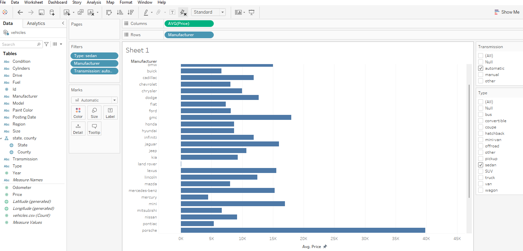This screenshot has height=251, width=523.
Task: Click the vehicles data source icon
Action: (6, 33)
